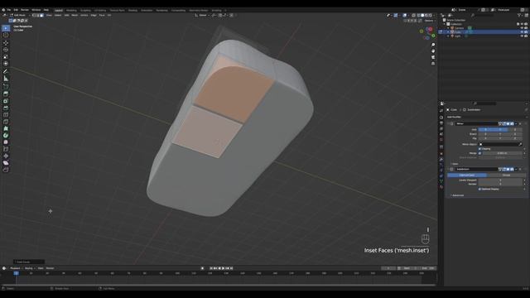530x298 pixels.
Task: Click play animation button in timeline
Action: tap(223, 268)
